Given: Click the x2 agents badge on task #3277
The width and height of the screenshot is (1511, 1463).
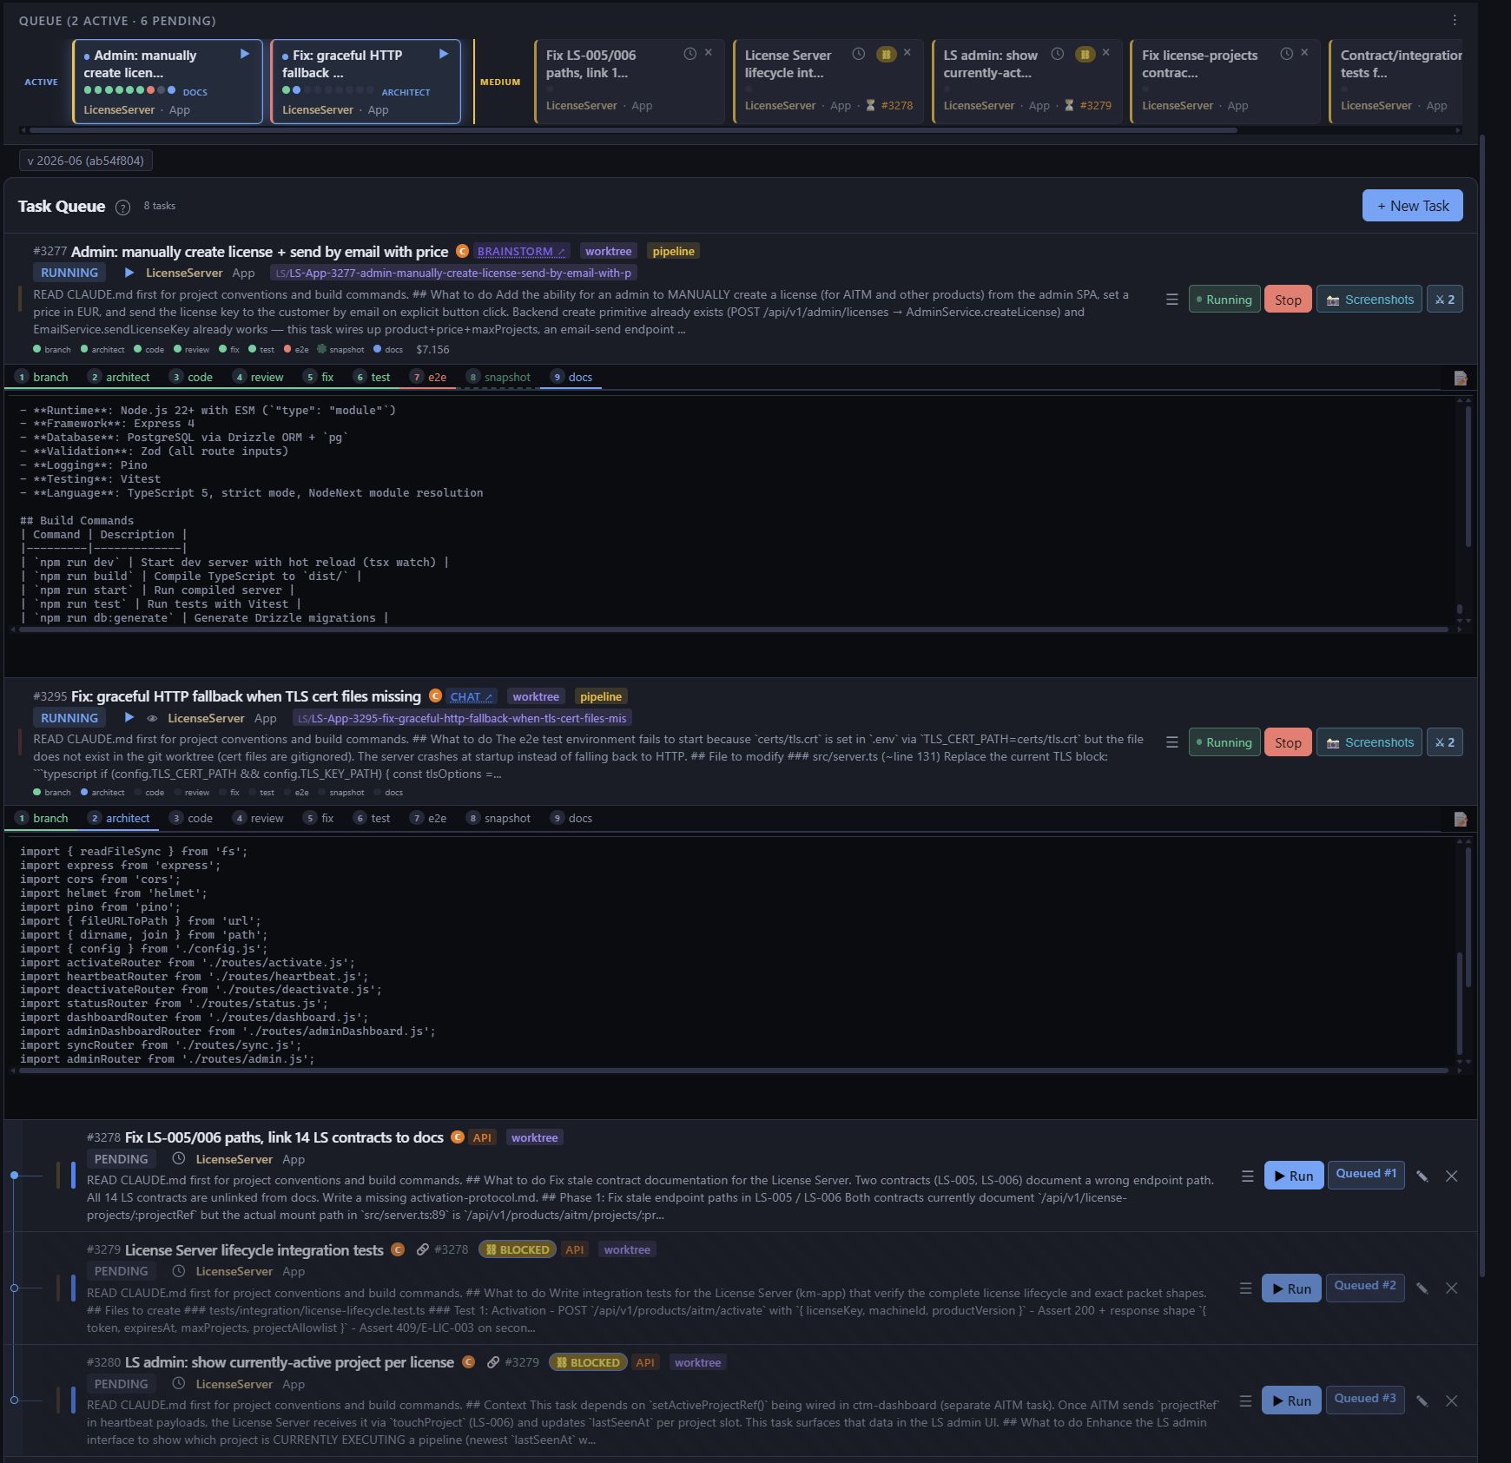Looking at the screenshot, I should pos(1445,300).
